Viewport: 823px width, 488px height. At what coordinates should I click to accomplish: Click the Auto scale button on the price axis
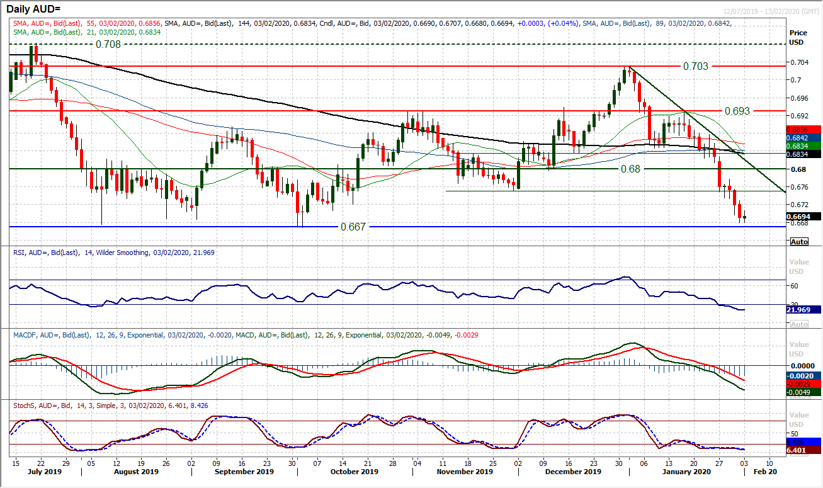click(799, 242)
